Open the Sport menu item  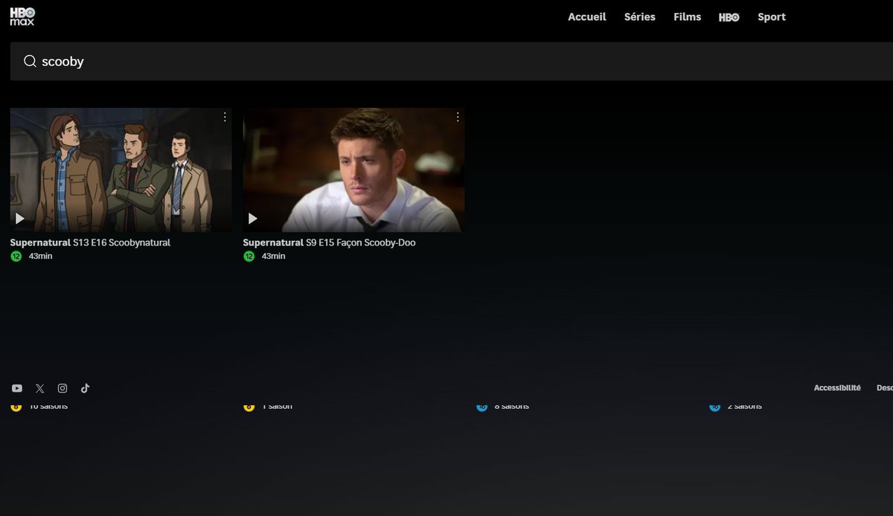(772, 17)
